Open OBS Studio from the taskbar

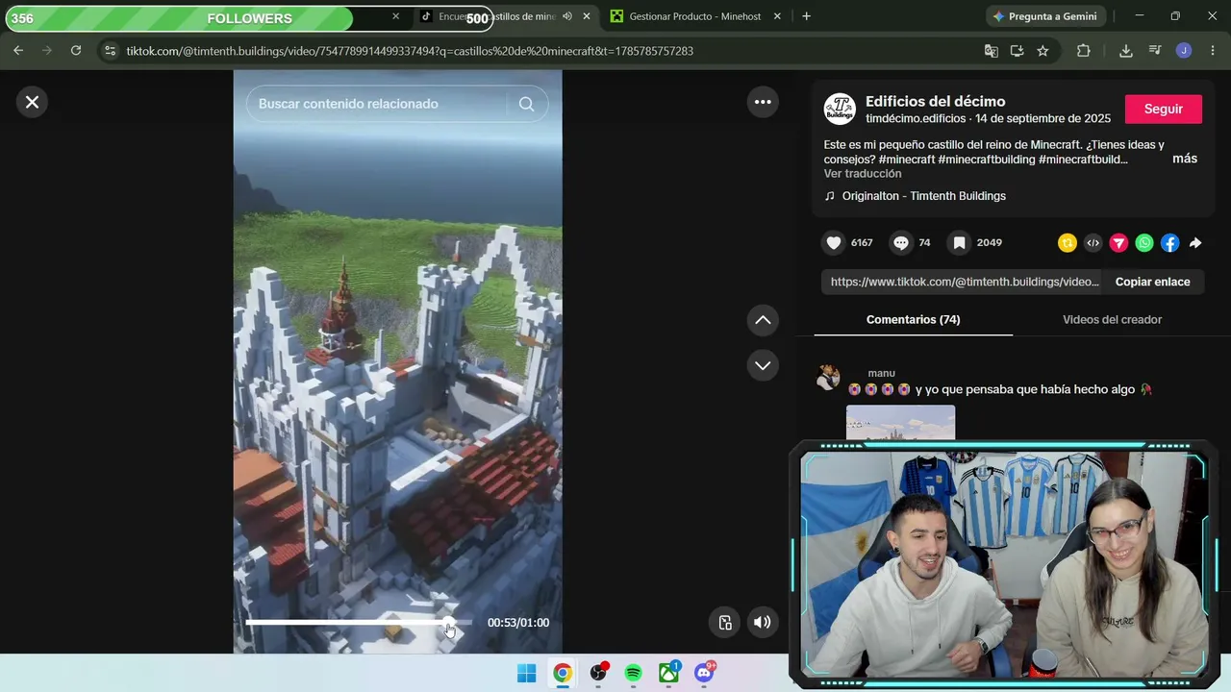coord(598,673)
